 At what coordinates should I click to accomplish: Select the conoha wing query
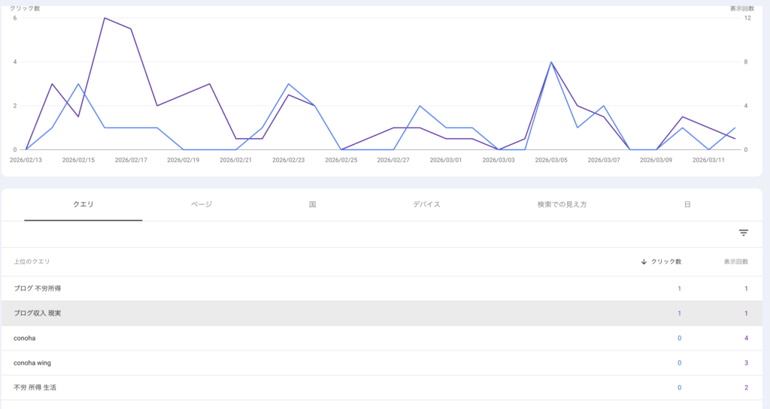coord(32,363)
